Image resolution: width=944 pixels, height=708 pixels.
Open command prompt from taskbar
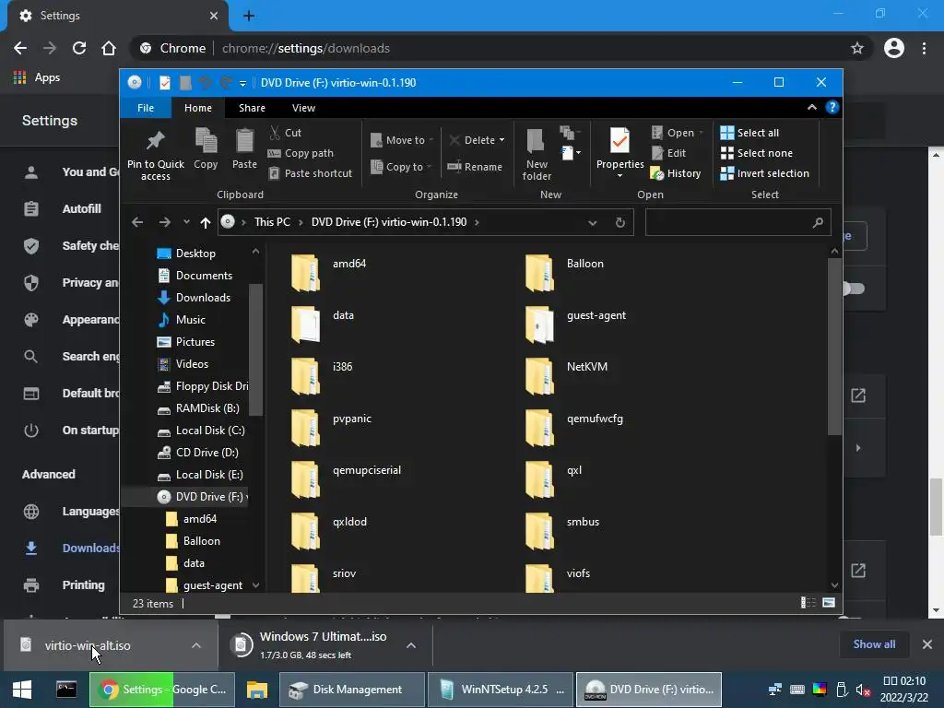[66, 690]
